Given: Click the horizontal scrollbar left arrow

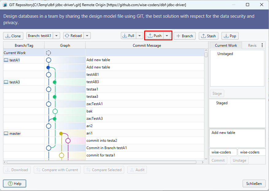Looking at the screenshot, I should [5, 162].
